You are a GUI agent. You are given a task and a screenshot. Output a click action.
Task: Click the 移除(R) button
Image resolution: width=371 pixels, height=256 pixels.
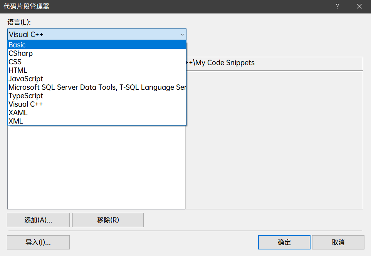click(x=108, y=220)
